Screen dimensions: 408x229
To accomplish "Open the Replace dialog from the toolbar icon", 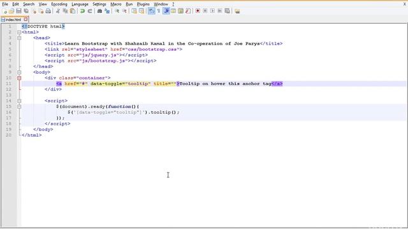I will 107,11.
